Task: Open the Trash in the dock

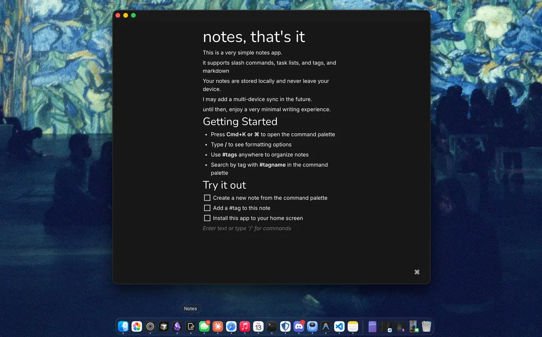Action: 426,326
